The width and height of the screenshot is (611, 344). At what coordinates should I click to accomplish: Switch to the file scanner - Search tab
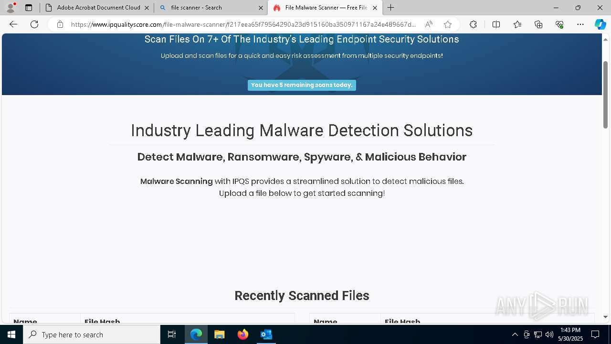pyautogui.click(x=209, y=8)
